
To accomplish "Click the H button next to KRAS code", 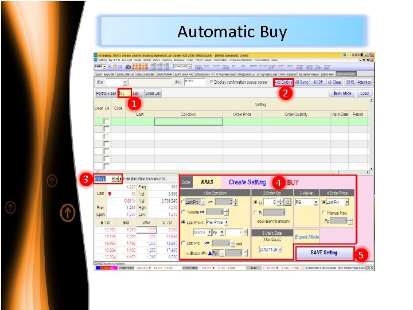I will (113, 179).
